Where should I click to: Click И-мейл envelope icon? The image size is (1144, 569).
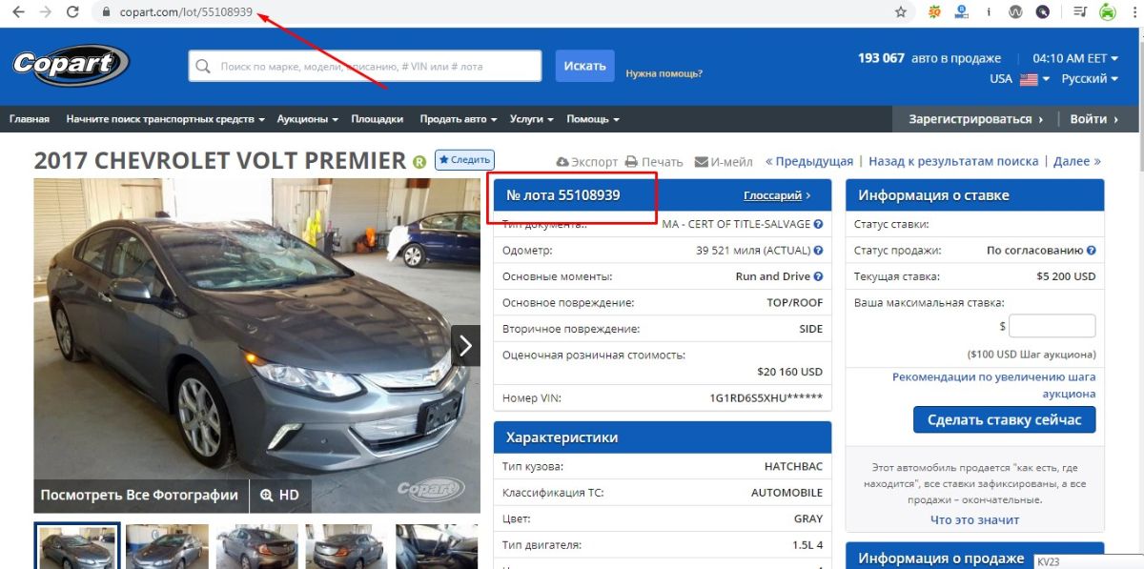pyautogui.click(x=702, y=162)
